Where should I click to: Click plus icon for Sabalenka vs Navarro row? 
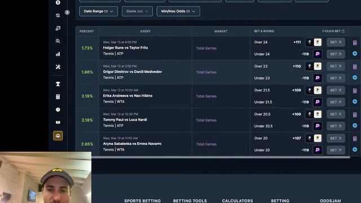[x=355, y=149]
